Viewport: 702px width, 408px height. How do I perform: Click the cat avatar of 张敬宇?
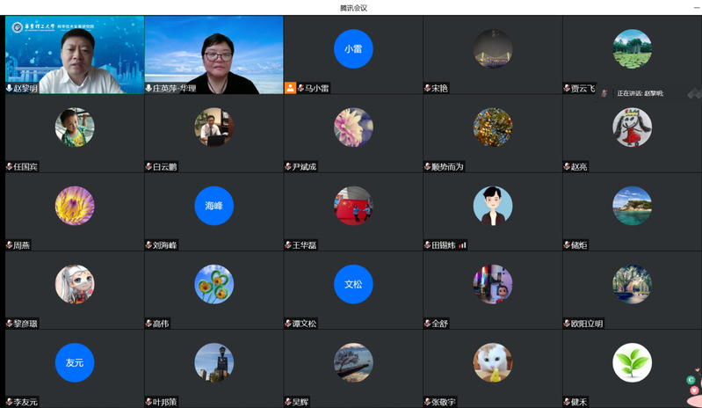pos(492,362)
